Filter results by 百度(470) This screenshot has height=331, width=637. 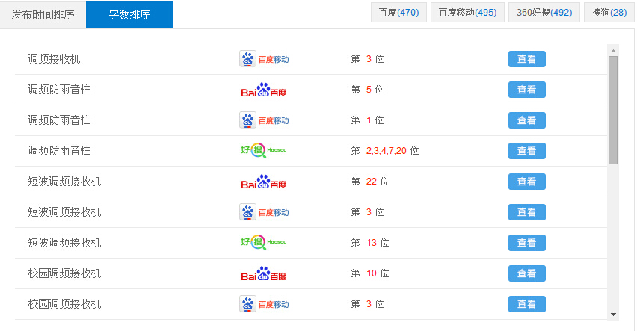[398, 13]
